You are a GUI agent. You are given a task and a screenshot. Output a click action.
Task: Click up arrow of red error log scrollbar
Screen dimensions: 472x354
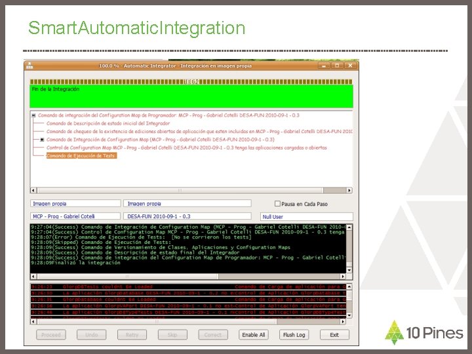coord(349,286)
